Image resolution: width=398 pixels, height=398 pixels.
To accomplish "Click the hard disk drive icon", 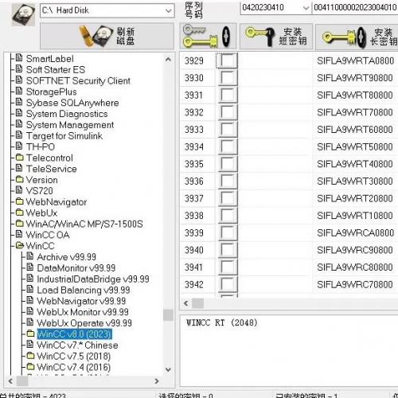I will click(x=23, y=14).
